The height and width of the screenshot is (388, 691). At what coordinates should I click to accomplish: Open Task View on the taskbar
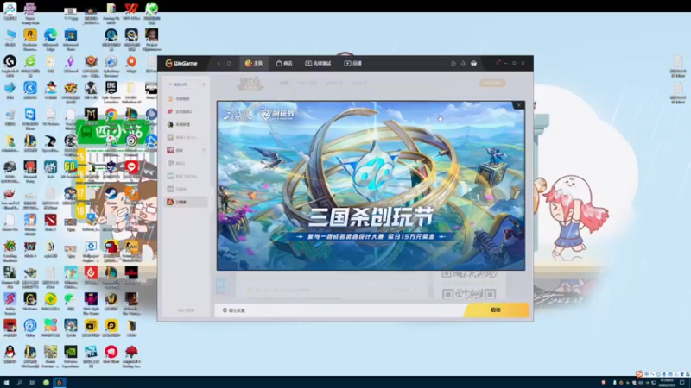click(32, 382)
